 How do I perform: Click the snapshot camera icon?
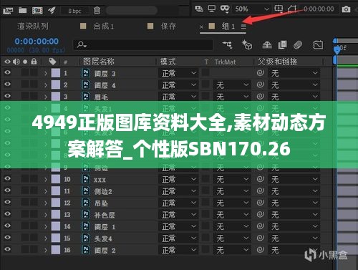click(346, 9)
